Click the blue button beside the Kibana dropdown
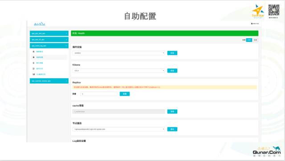The height and width of the screenshot is (161, 285). pyautogui.click(x=172, y=71)
